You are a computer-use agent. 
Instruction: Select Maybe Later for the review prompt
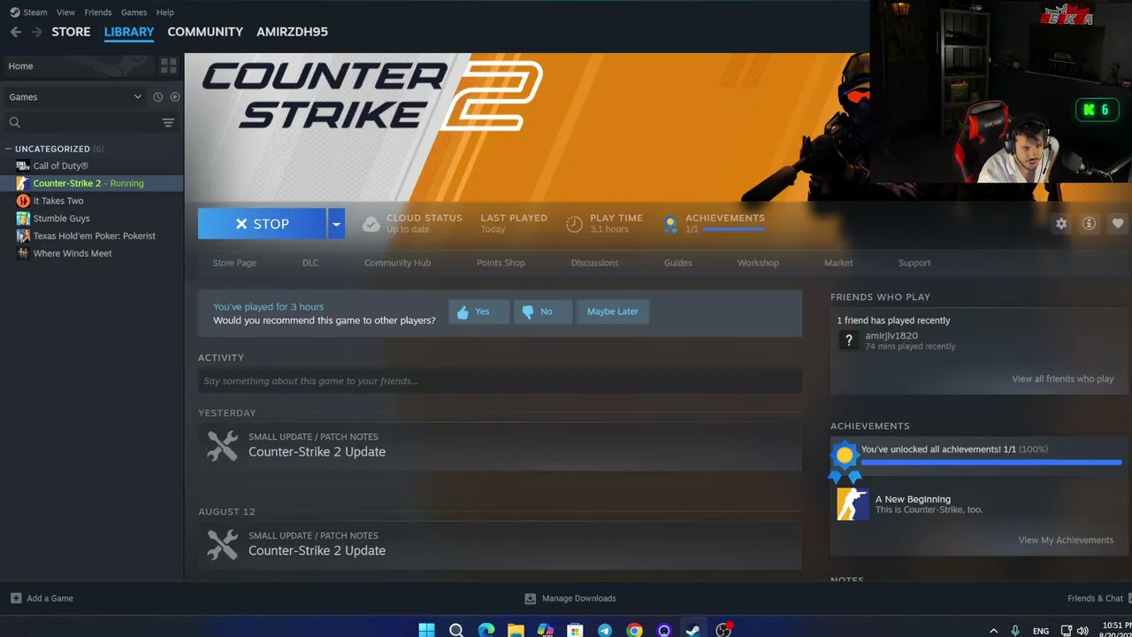pos(613,311)
